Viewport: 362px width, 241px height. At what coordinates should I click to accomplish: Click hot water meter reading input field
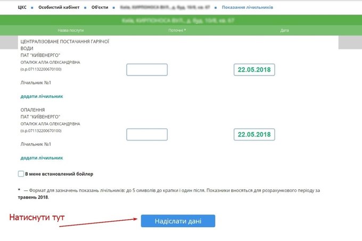coord(147,70)
